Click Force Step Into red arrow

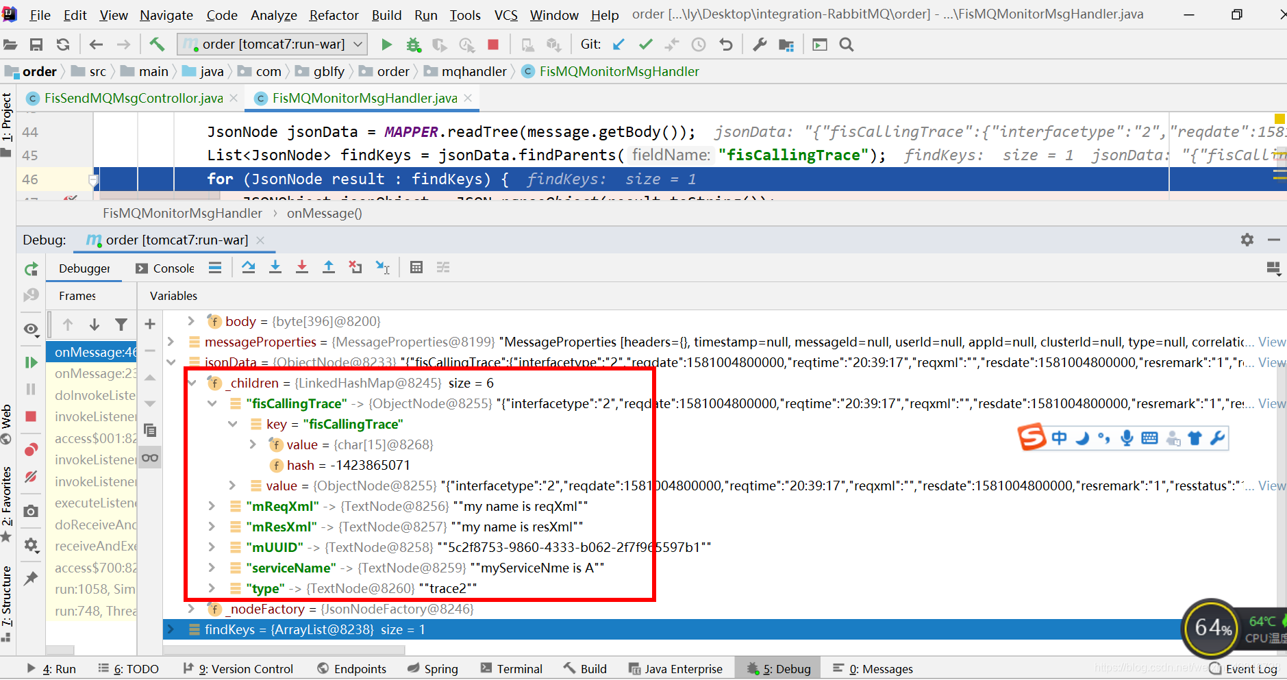(302, 267)
